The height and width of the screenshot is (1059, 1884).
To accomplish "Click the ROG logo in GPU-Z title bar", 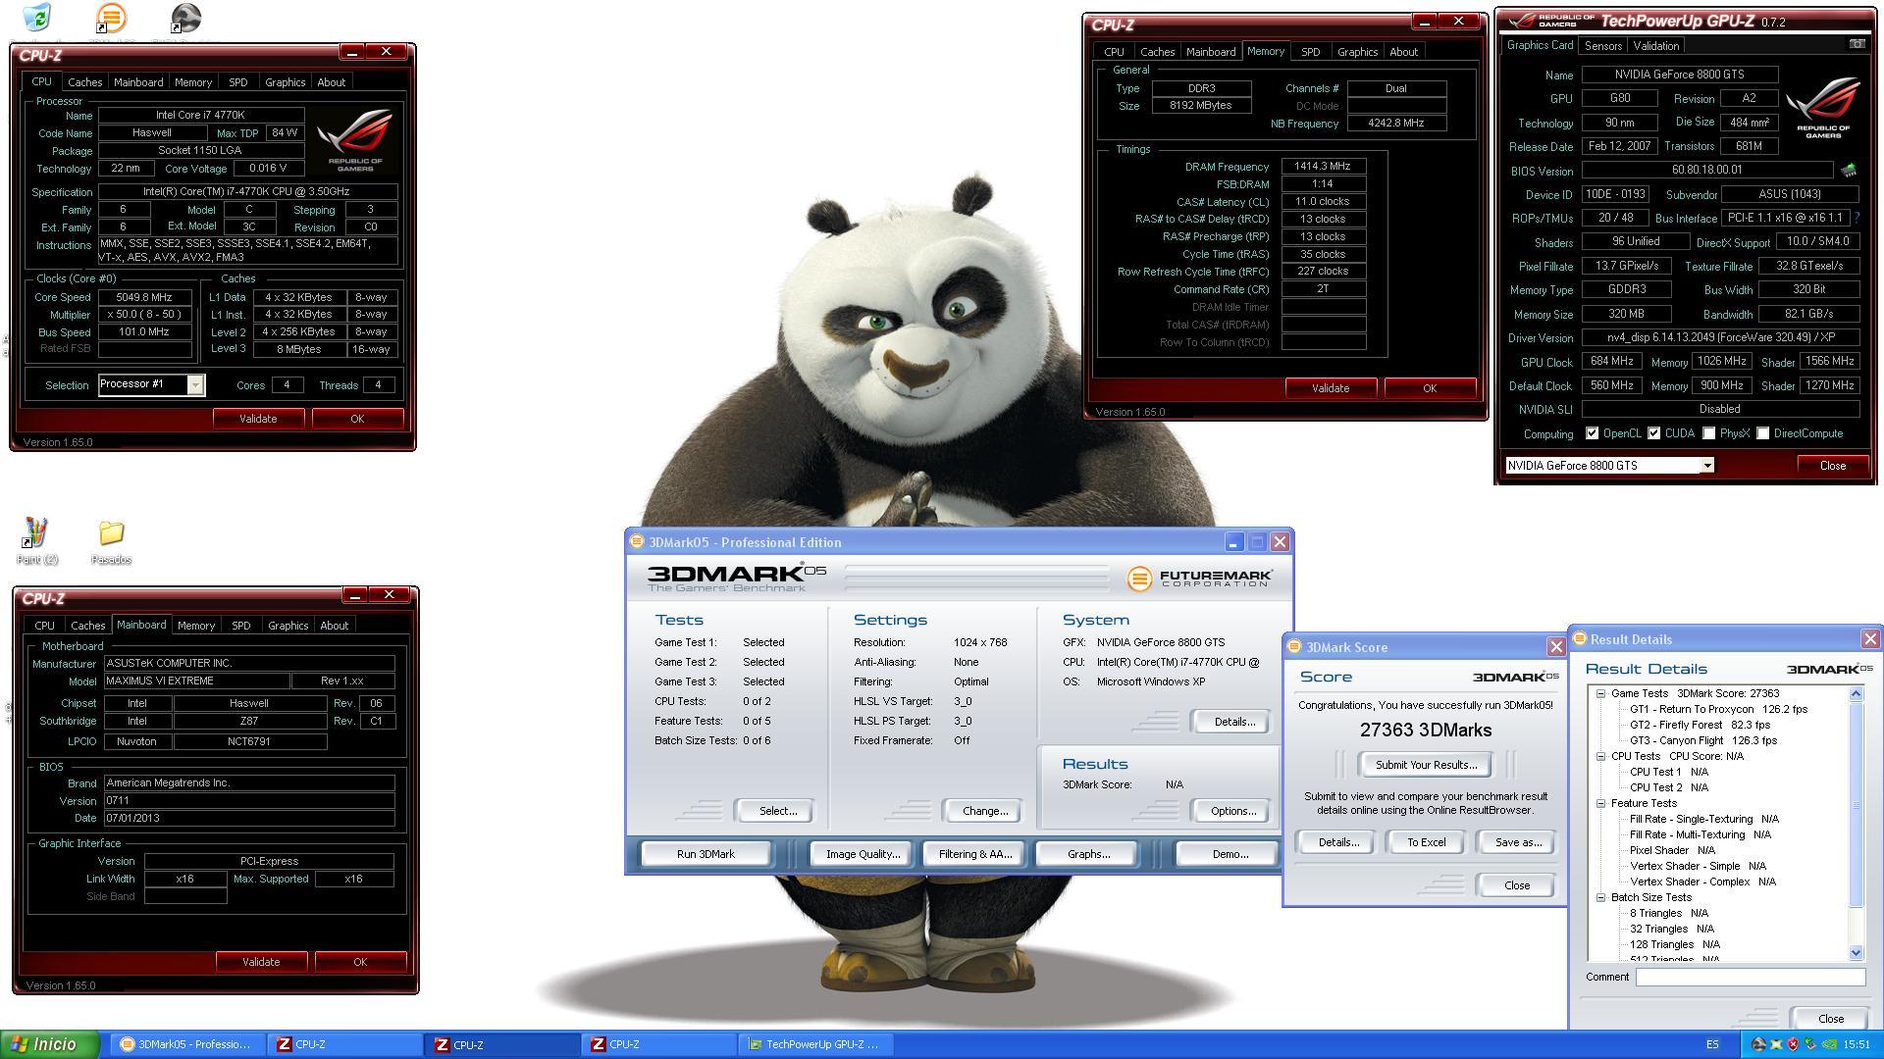I will click(x=1550, y=21).
